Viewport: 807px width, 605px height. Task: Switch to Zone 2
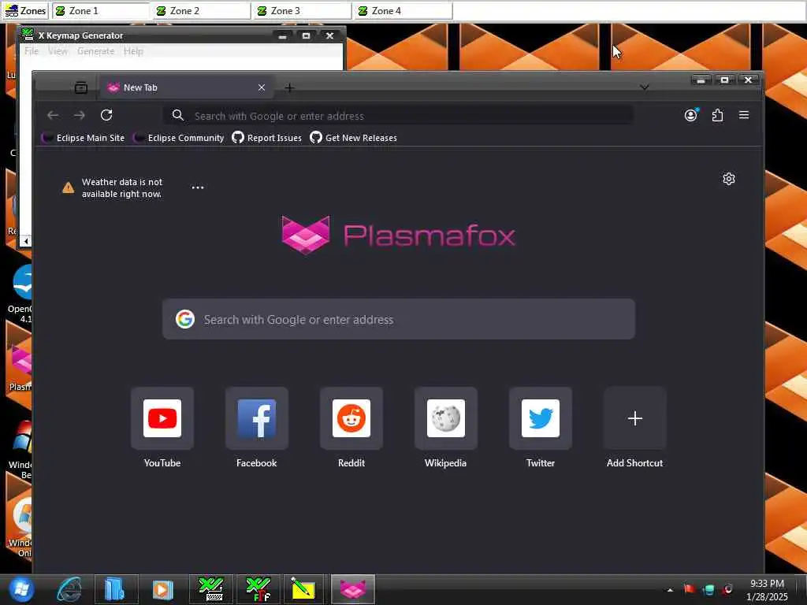[202, 11]
